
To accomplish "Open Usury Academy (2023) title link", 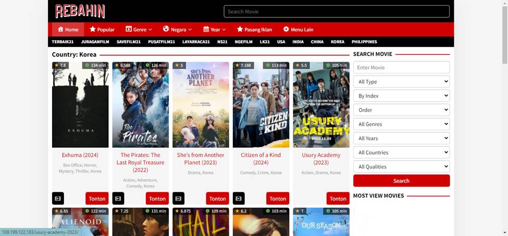I will pyautogui.click(x=321, y=158).
